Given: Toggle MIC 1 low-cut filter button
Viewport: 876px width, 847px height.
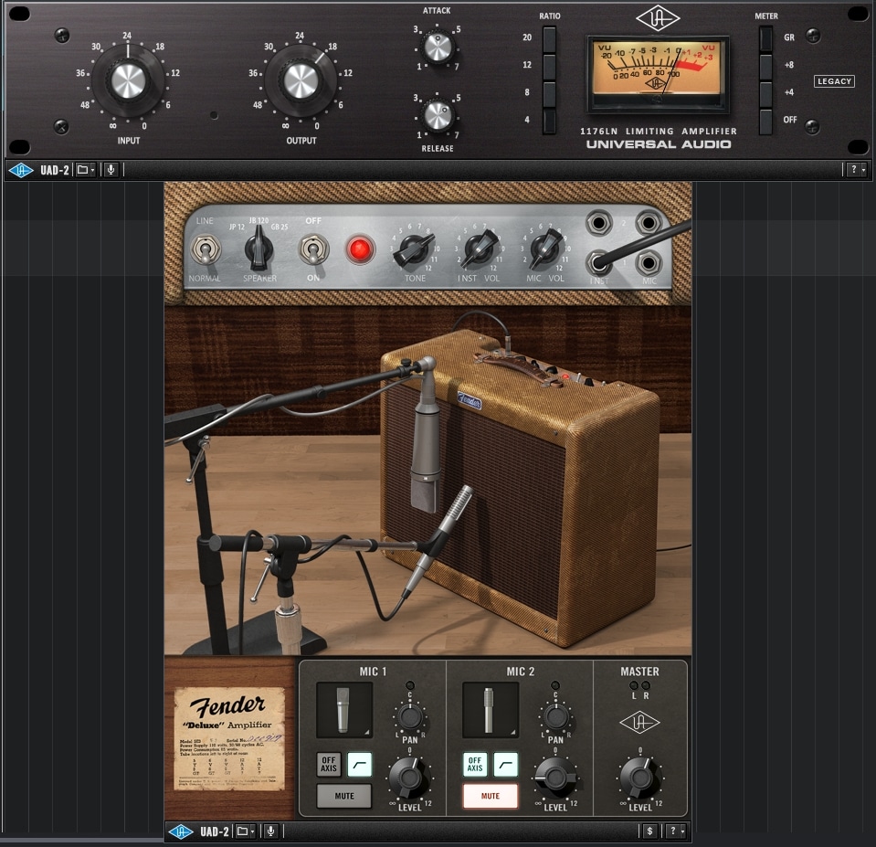Looking at the screenshot, I should pos(359,765).
